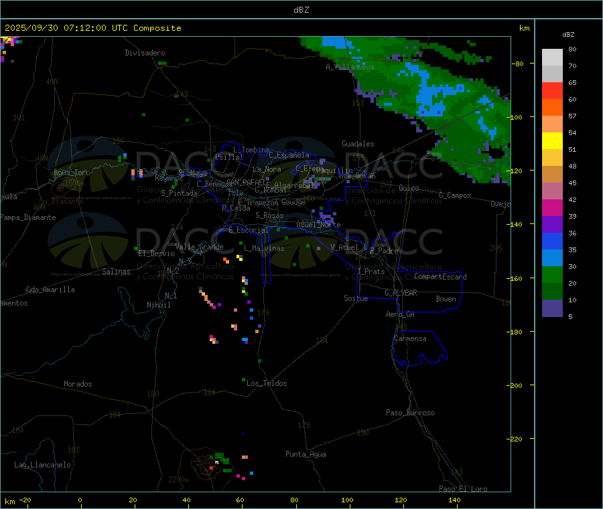Image resolution: width=603 pixels, height=509 pixels.
Task: Select the magenta 42 dBZ legend swatch
Action: click(x=552, y=207)
